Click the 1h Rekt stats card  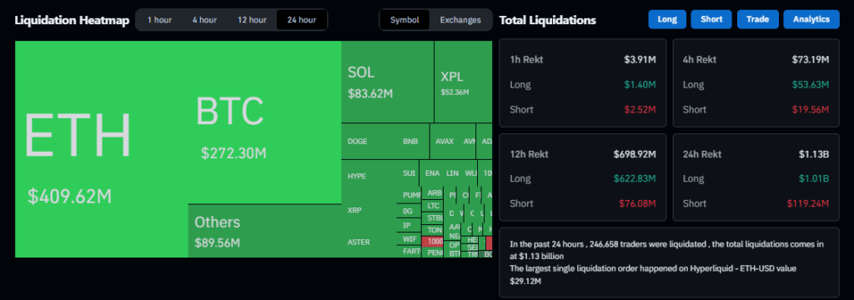[x=583, y=82]
